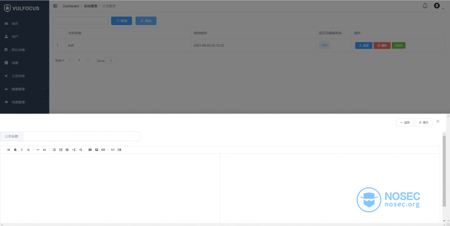The width and height of the screenshot is (450, 226).
Task: Insert a code block with CB icon
Action: tap(120, 150)
